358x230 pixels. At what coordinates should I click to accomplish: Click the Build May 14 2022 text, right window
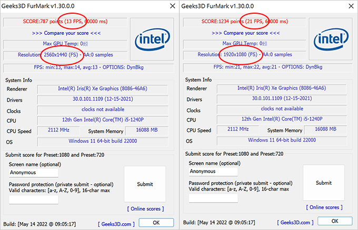[x=219, y=223]
